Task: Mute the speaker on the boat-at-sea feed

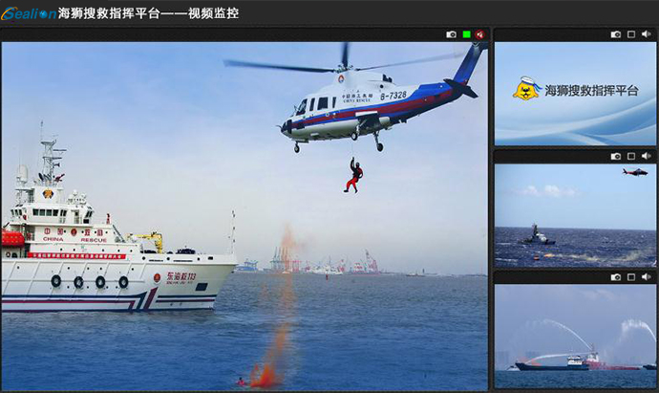Action: click(x=646, y=156)
